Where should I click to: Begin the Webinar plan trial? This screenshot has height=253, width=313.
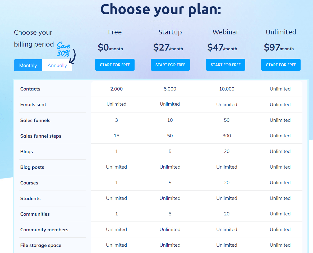225,65
